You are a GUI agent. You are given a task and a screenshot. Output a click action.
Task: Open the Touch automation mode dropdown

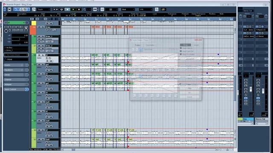(x=44, y=9)
